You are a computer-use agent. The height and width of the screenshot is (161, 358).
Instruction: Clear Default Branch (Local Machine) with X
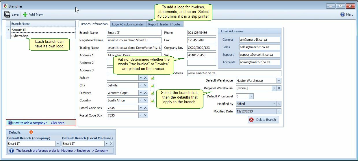click(x=111, y=144)
